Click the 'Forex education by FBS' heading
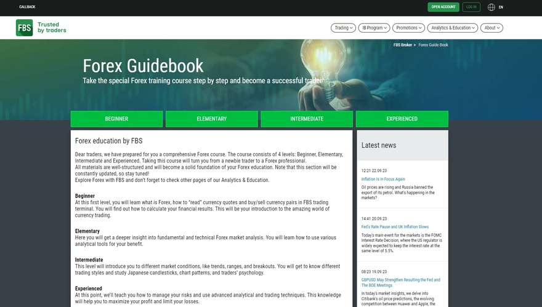 [108, 141]
